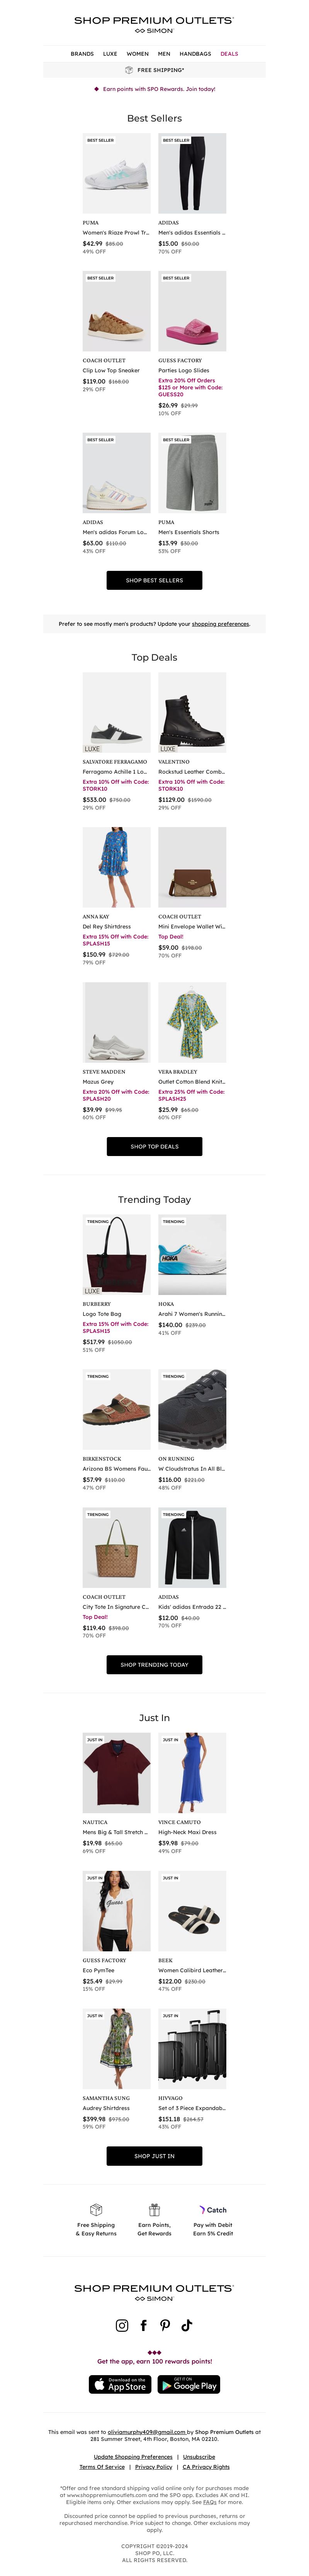Click the SHOP TRENDING TODAY button
The width and height of the screenshot is (309, 2576).
tap(154, 1665)
